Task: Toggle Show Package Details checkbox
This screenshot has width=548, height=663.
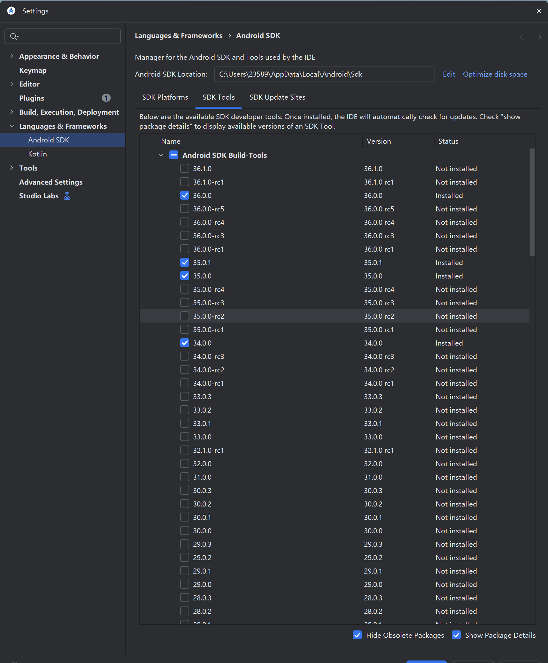Action: (456, 635)
